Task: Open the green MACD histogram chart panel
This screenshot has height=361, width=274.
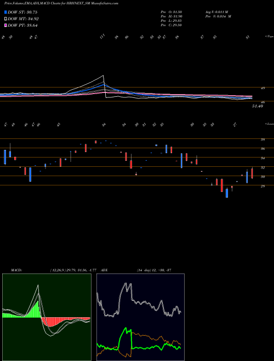Action: click(x=47, y=317)
